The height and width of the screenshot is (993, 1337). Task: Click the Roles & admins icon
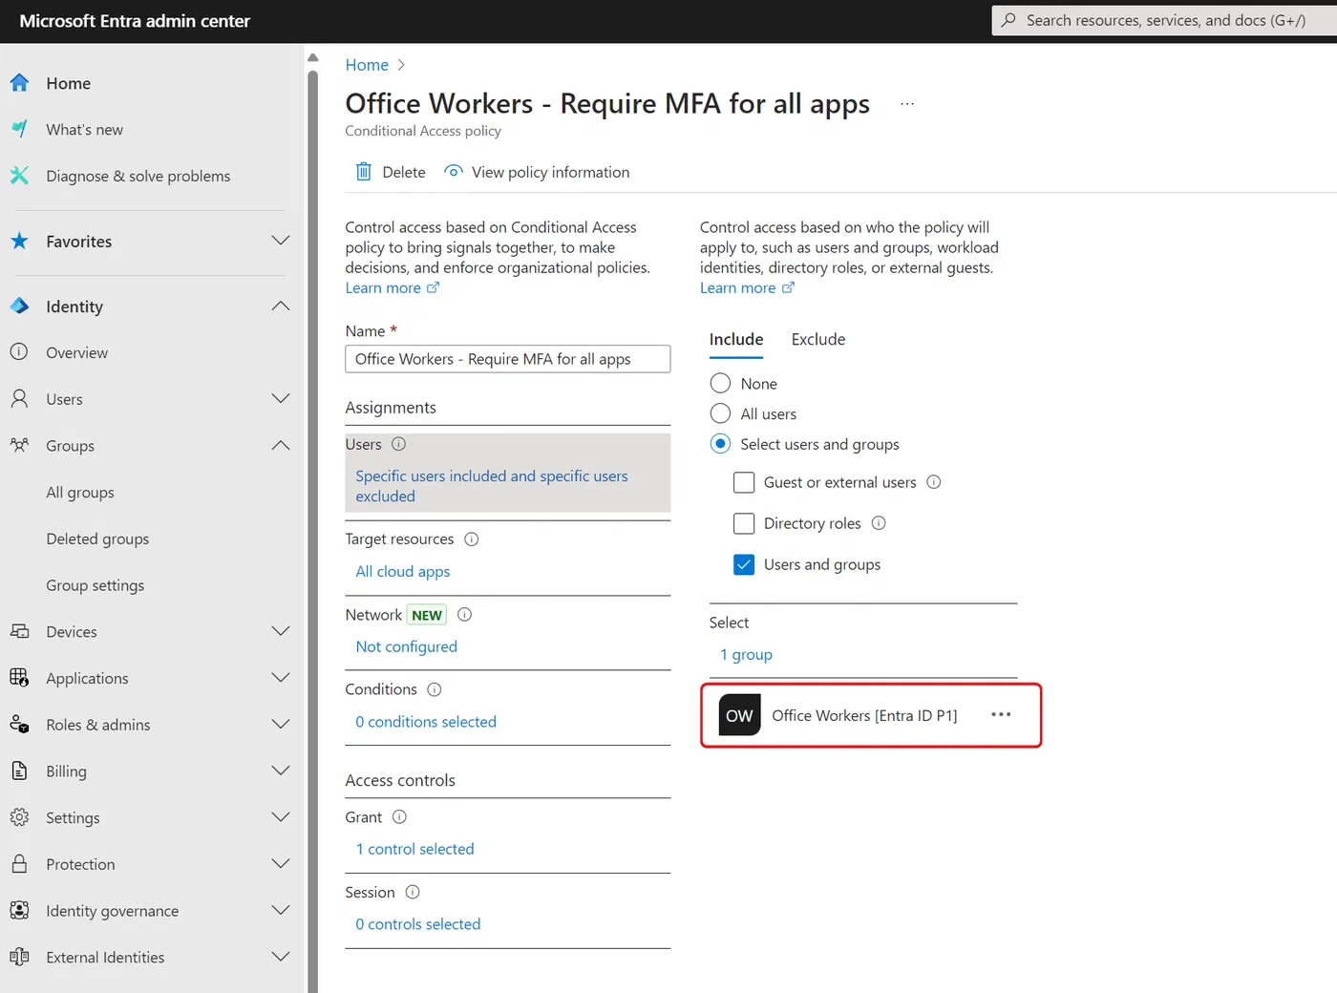pos(19,725)
